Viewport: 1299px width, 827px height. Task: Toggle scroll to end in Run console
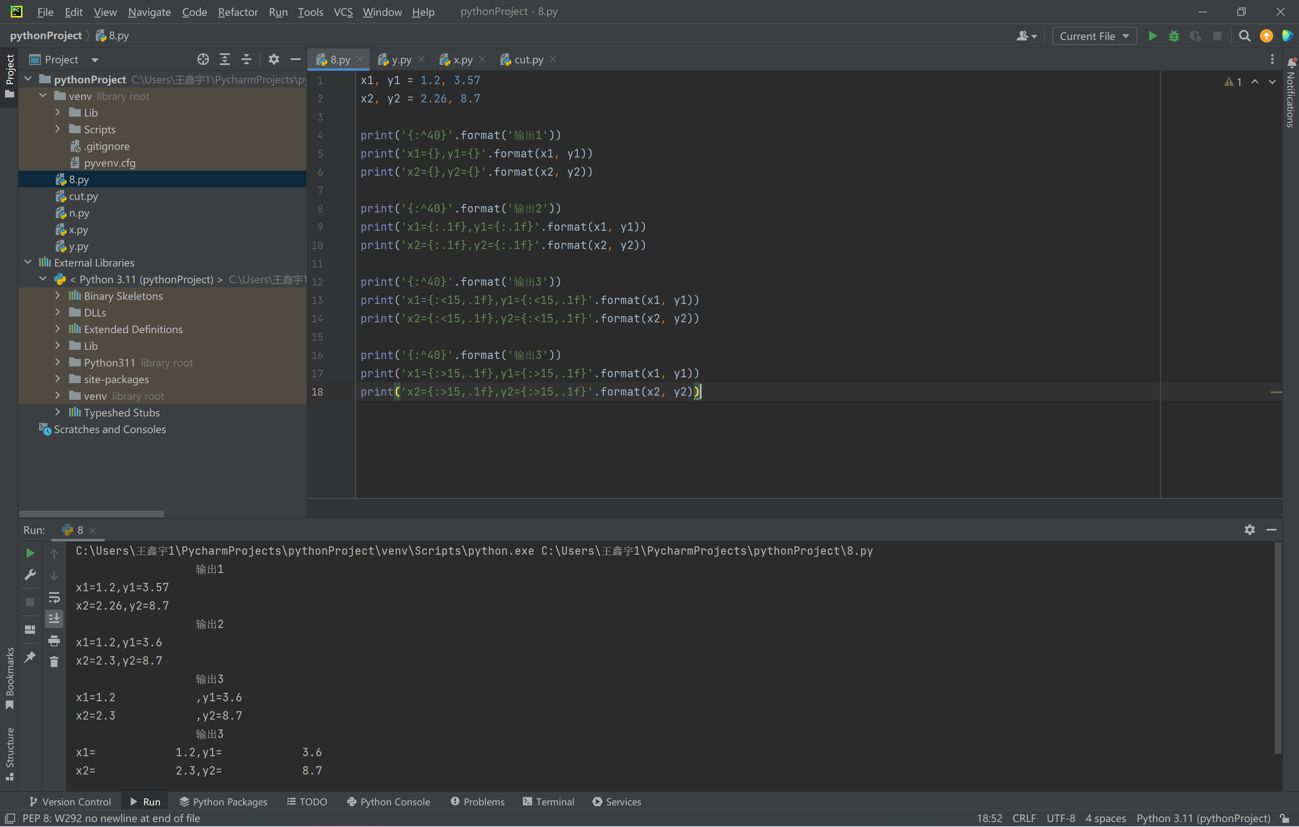tap(54, 619)
